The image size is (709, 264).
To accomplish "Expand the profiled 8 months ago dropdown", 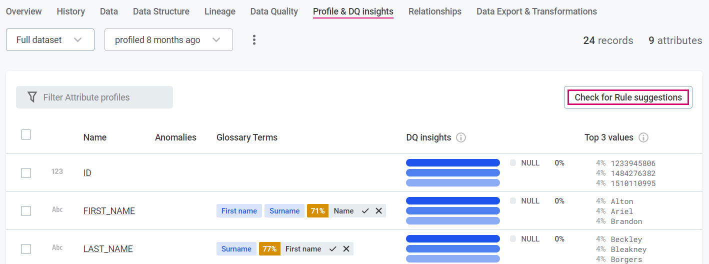I will click(168, 40).
